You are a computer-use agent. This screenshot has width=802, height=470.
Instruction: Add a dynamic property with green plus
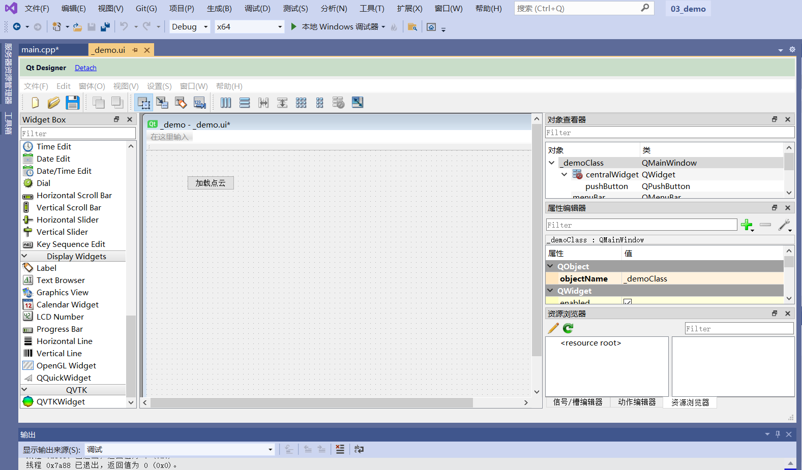[x=747, y=225]
